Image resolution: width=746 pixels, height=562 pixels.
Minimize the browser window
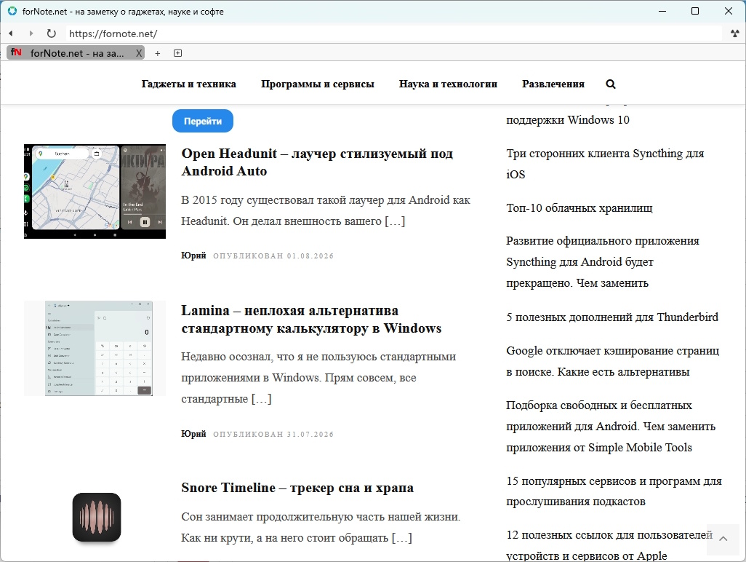(662, 11)
